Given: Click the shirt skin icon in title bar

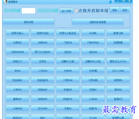Looking at the screenshot, I should tap(111, 2).
